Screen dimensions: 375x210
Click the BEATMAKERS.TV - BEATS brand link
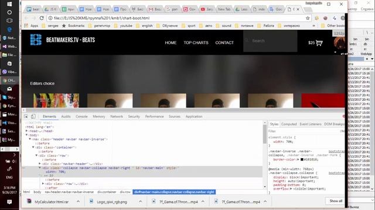70,40
